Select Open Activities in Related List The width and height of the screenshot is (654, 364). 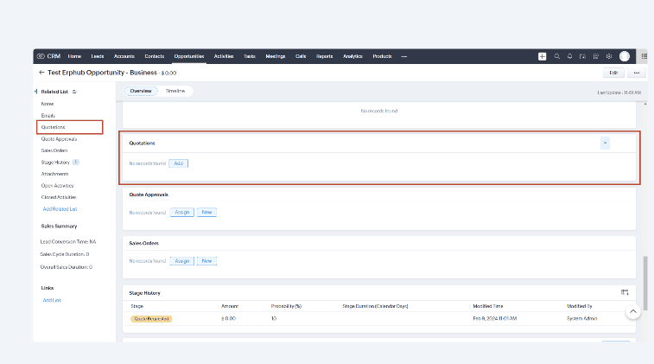57,186
